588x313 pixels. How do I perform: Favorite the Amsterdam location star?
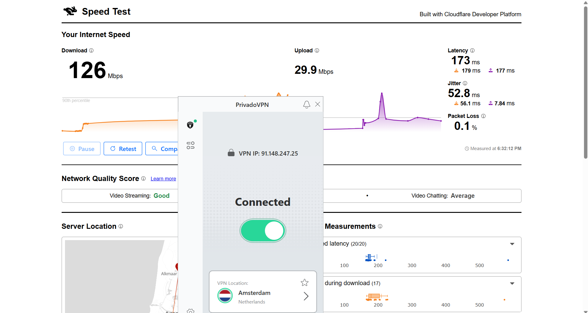[x=304, y=282]
